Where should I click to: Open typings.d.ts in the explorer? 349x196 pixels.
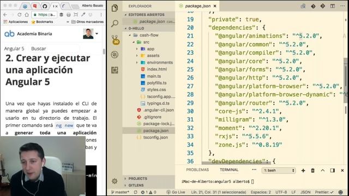click(x=158, y=103)
